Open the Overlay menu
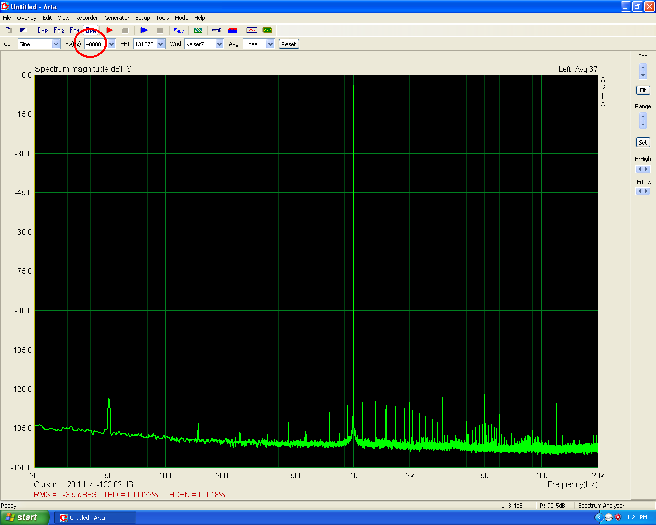Viewport: 656px width, 525px height. [27, 18]
